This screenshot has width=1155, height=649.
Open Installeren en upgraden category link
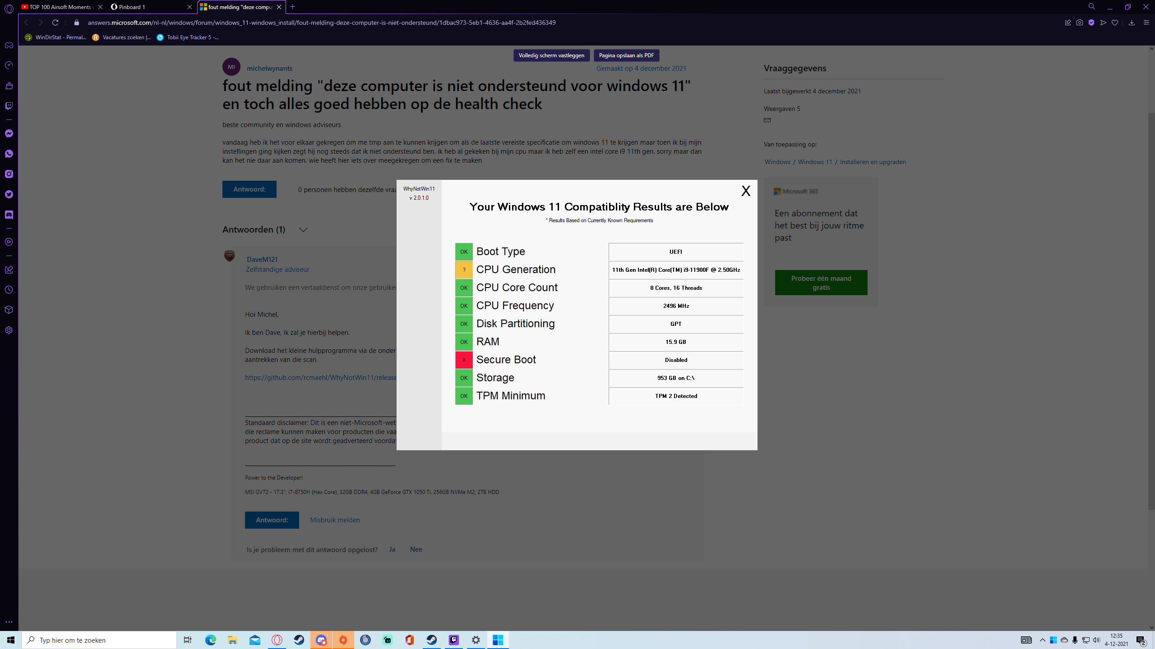point(873,162)
